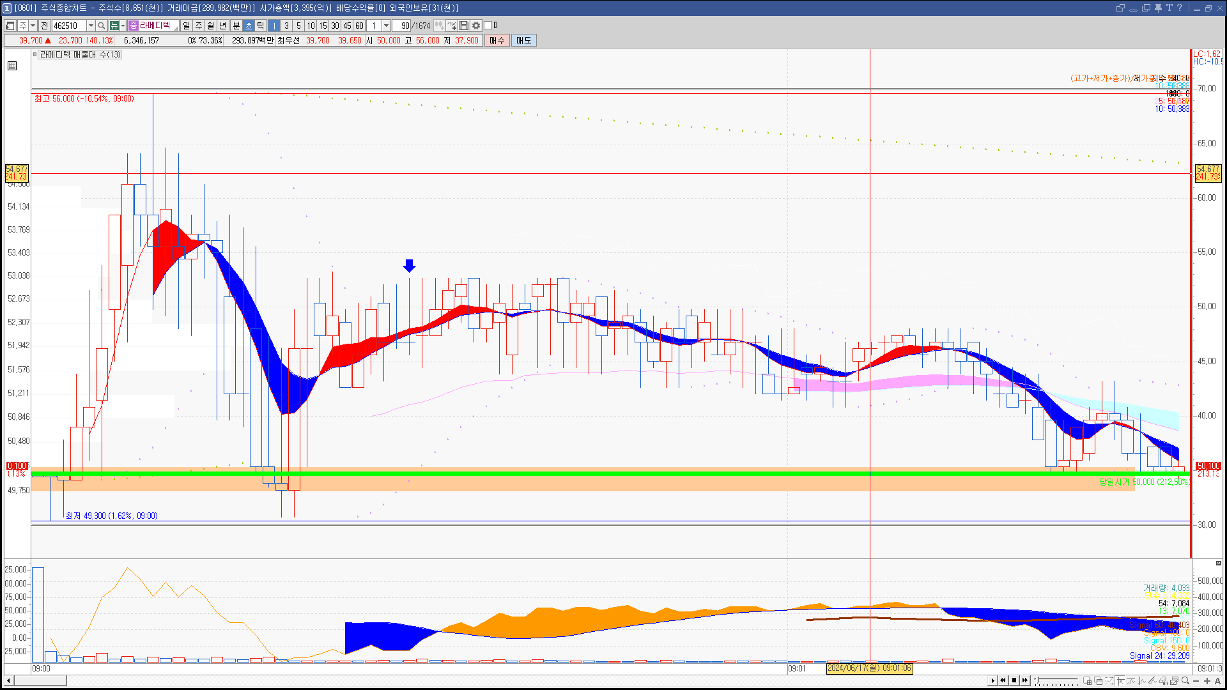
Task: Select the 일 (daily) chart period tab
Action: point(186,26)
